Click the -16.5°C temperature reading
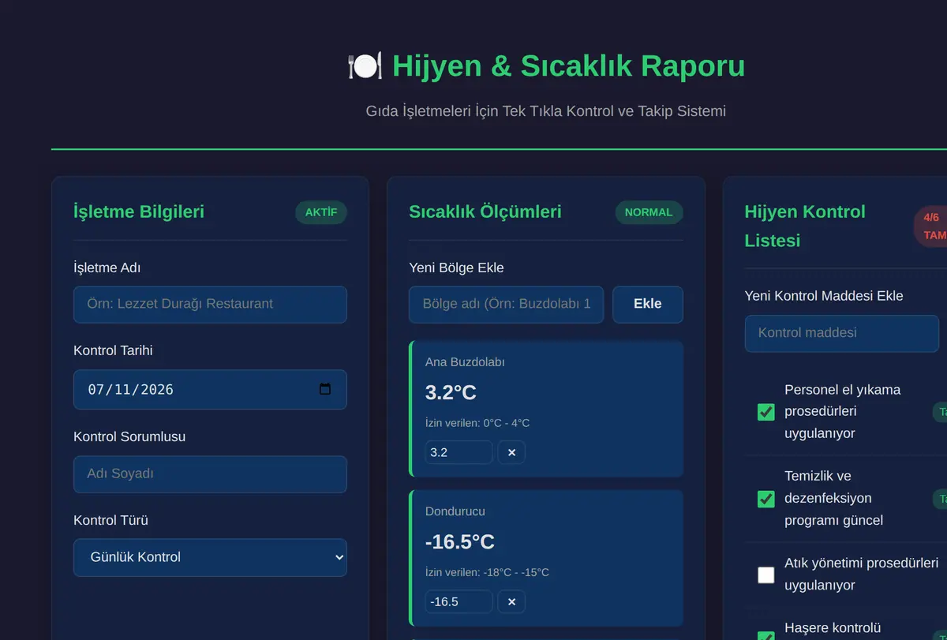Viewport: 947px width, 640px height. 460,541
